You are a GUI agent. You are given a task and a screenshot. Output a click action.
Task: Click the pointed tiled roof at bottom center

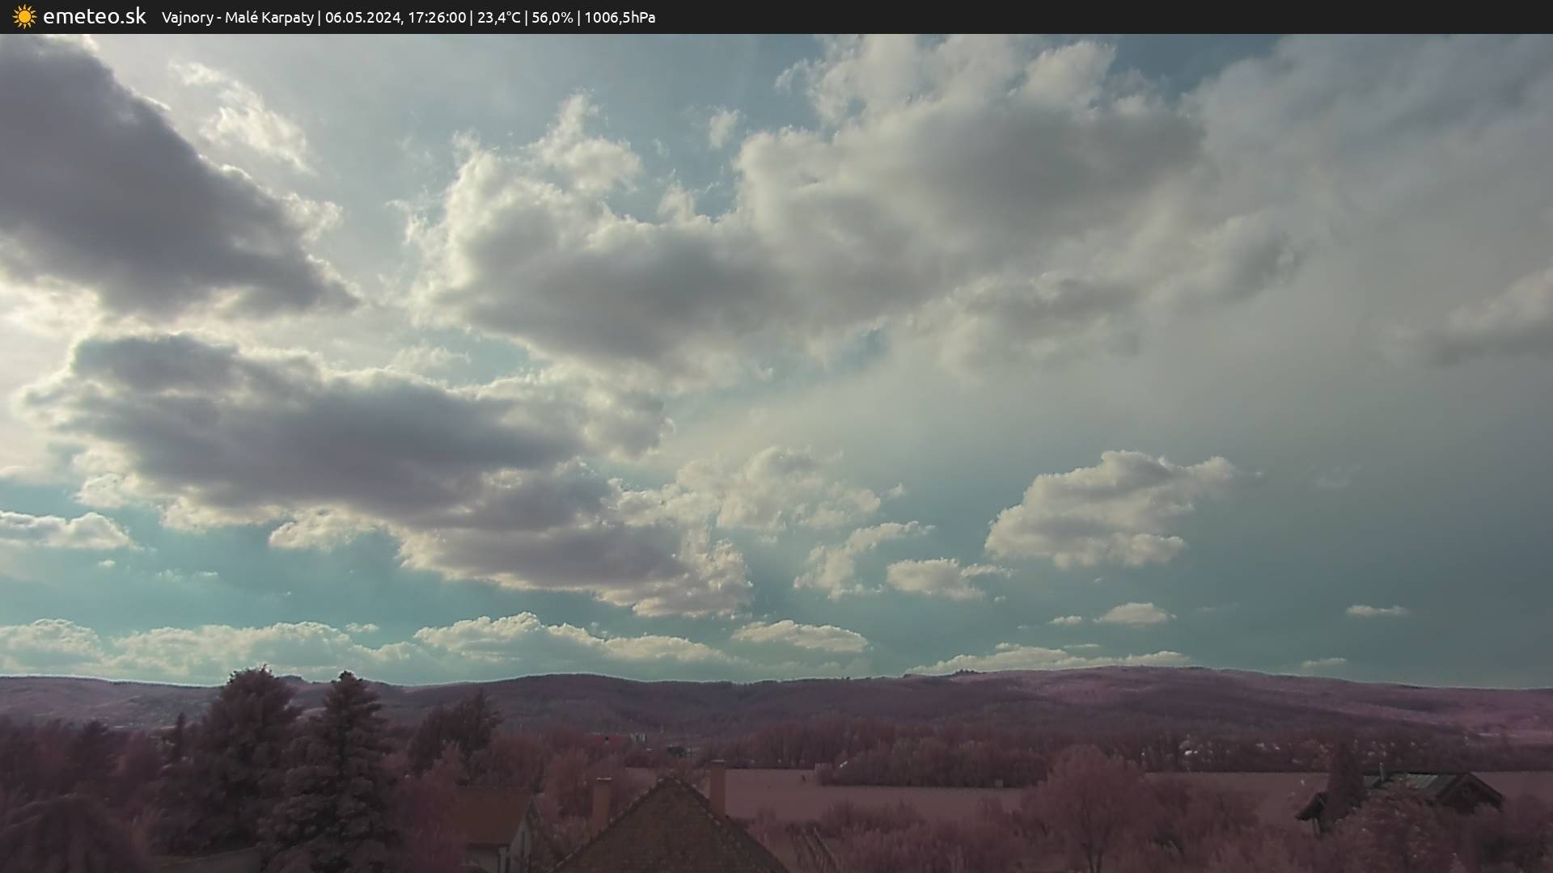click(670, 833)
